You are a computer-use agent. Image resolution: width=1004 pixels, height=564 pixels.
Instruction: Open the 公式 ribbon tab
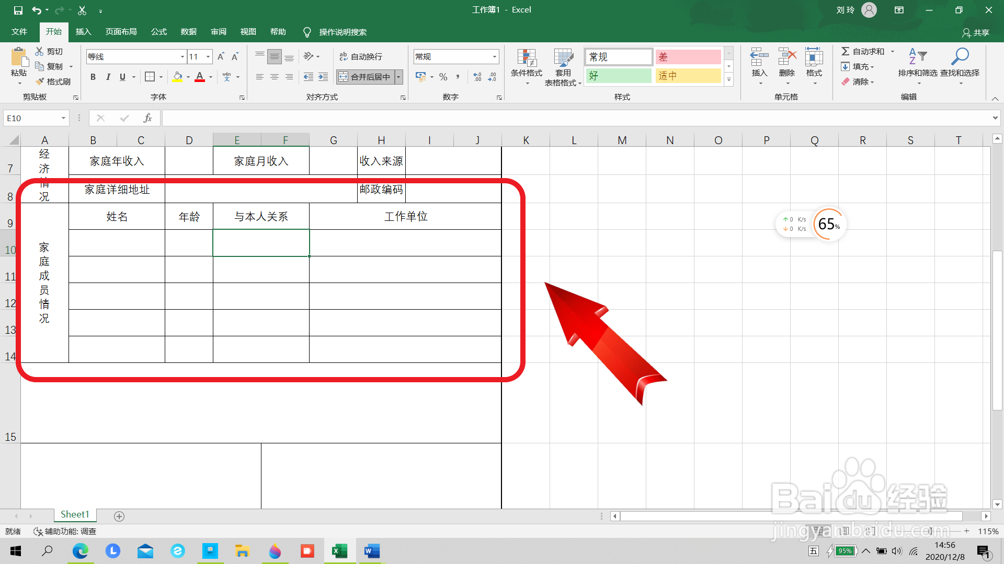[x=158, y=32]
